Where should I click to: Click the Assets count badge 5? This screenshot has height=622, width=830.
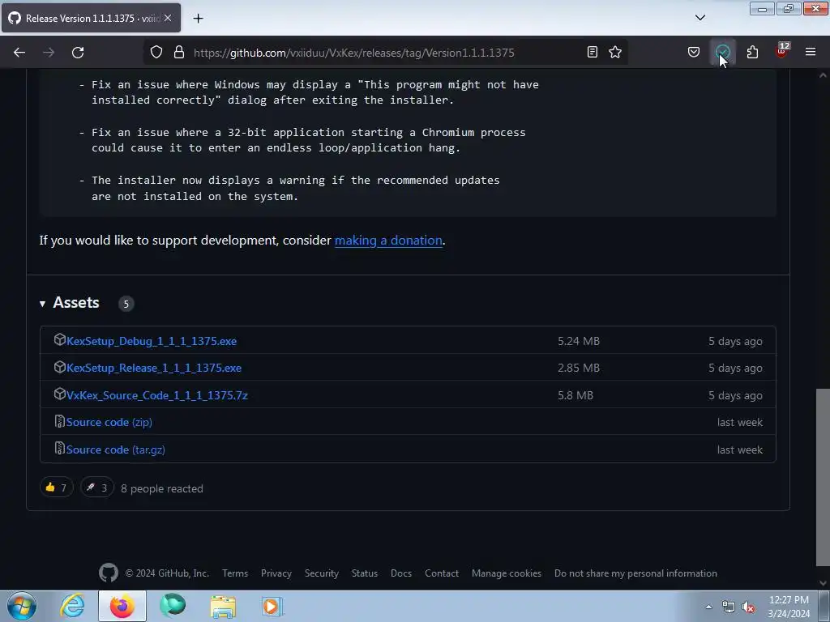coord(126,304)
